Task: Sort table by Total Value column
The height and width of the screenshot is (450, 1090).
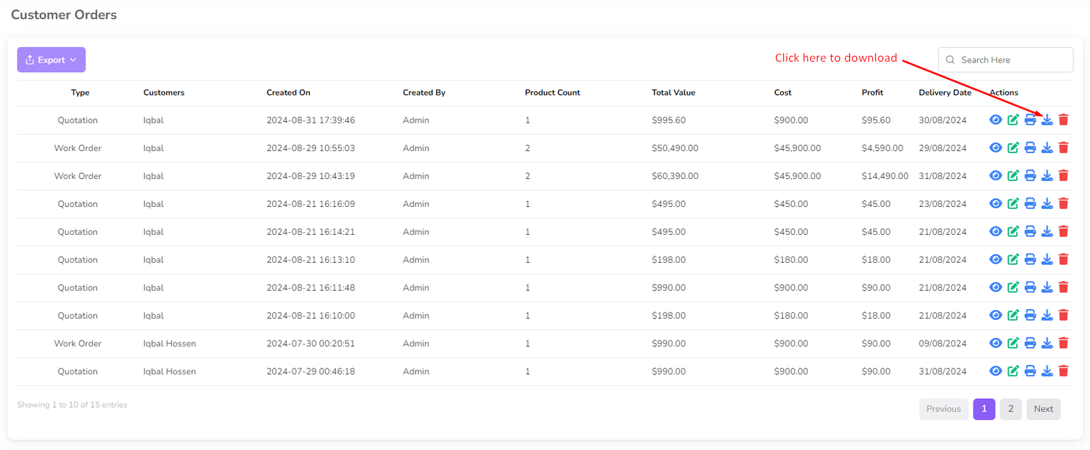Action: pos(673,93)
